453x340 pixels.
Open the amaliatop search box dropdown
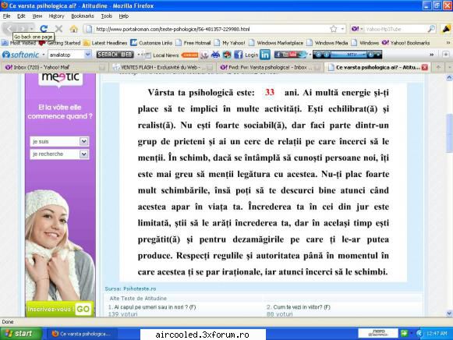88,55
